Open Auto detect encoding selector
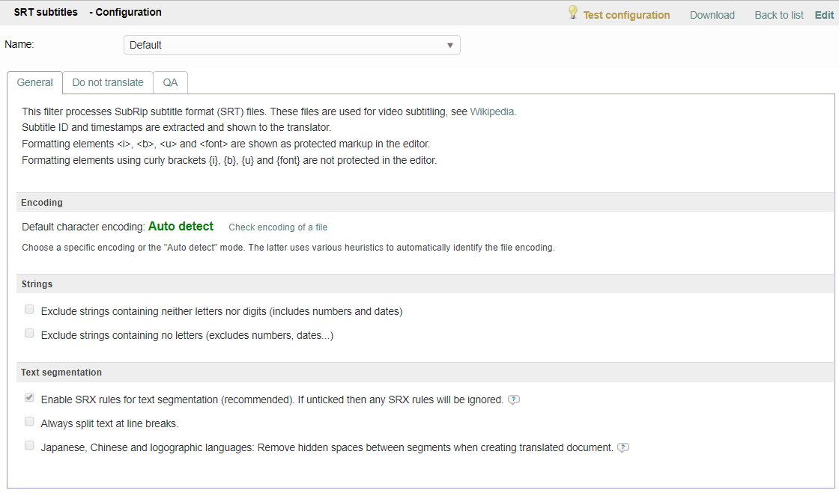Screen dimensions: 839x493 181,227
